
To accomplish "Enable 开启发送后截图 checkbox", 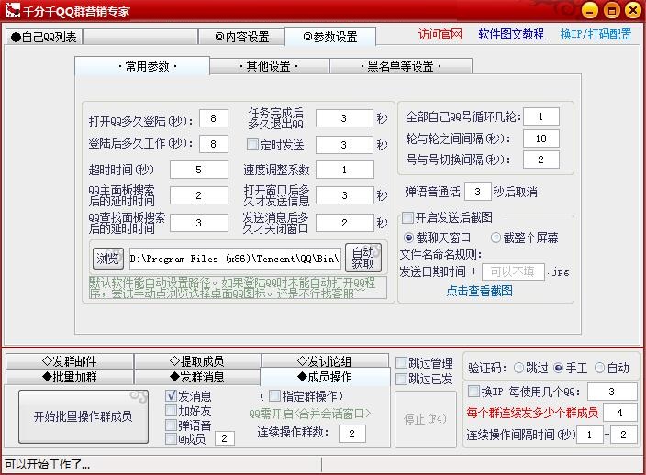I will (407, 217).
